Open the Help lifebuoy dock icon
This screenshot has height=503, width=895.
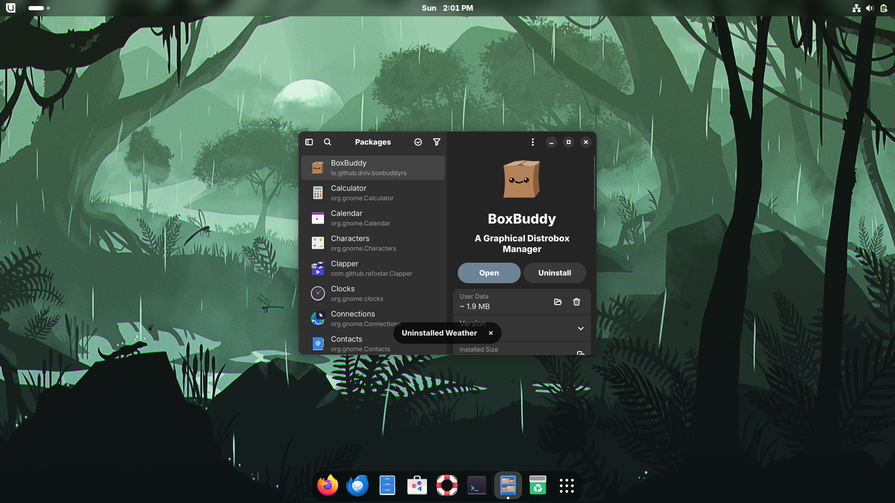click(447, 486)
